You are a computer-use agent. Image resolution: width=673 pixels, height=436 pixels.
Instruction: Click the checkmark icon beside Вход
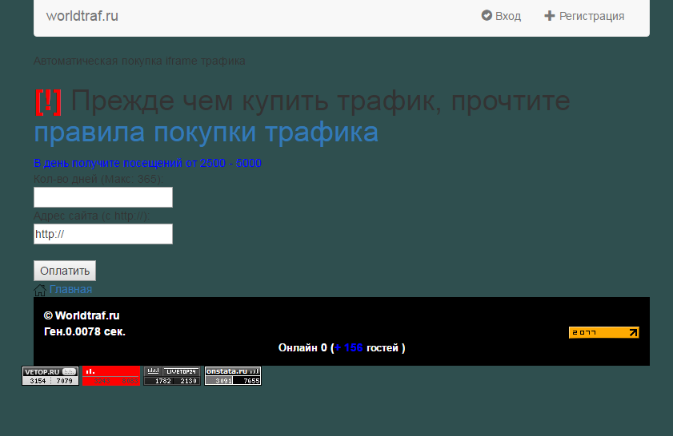click(486, 16)
